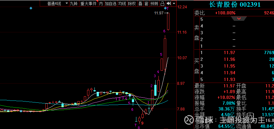Click the 叠 overlay button

(x=140, y=3)
